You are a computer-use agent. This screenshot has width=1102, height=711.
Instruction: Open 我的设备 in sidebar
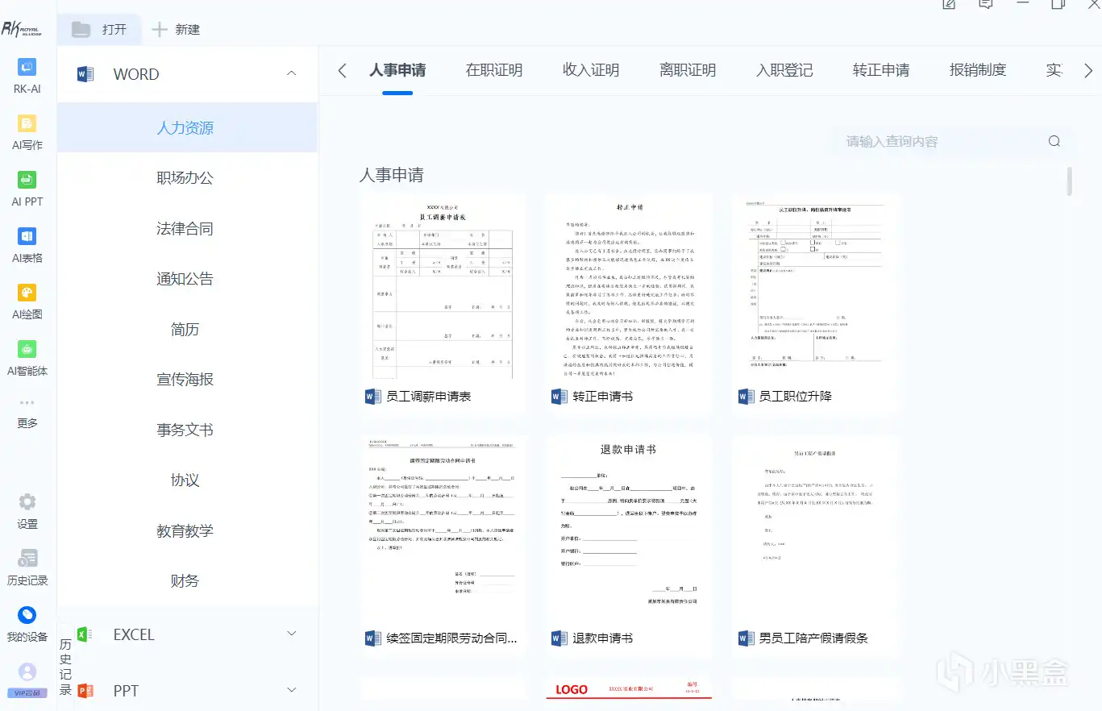(27, 624)
